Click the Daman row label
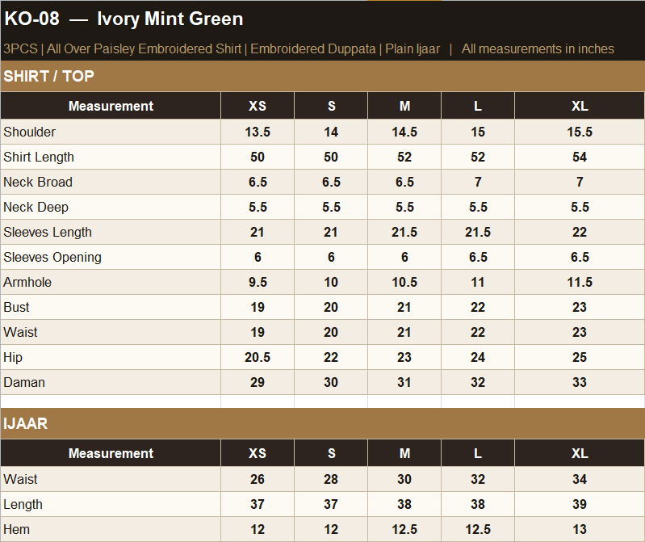The width and height of the screenshot is (645, 542). pos(24,382)
